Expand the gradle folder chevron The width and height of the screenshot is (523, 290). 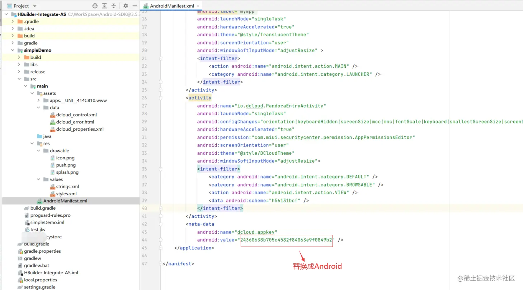click(13, 43)
